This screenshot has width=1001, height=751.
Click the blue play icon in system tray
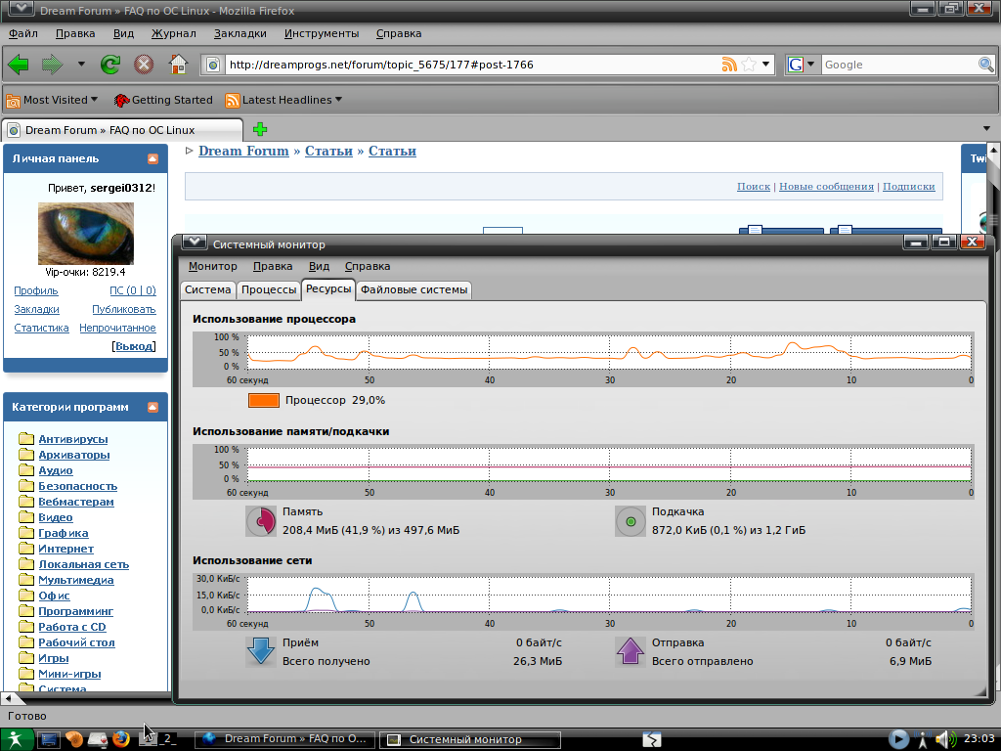tap(898, 739)
